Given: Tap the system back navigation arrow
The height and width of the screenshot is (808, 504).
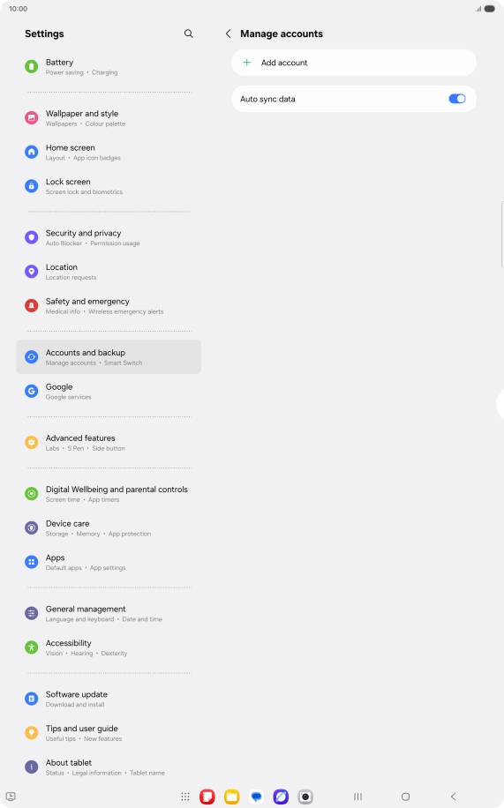Looking at the screenshot, I should 454,797.
